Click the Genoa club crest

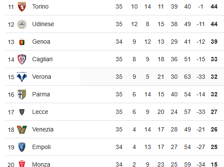(22, 42)
